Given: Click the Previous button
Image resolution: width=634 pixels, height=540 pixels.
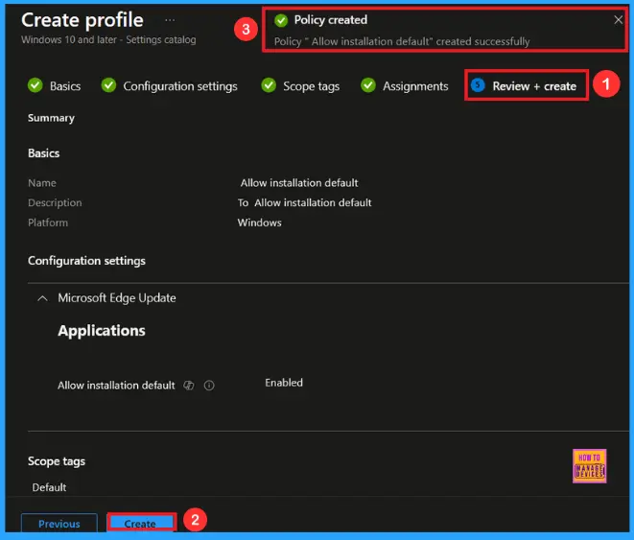Looking at the screenshot, I should tap(59, 523).
